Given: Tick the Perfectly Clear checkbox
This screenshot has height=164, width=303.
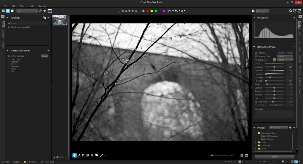Looking at the screenshot, I should pyautogui.click(x=256, y=56).
